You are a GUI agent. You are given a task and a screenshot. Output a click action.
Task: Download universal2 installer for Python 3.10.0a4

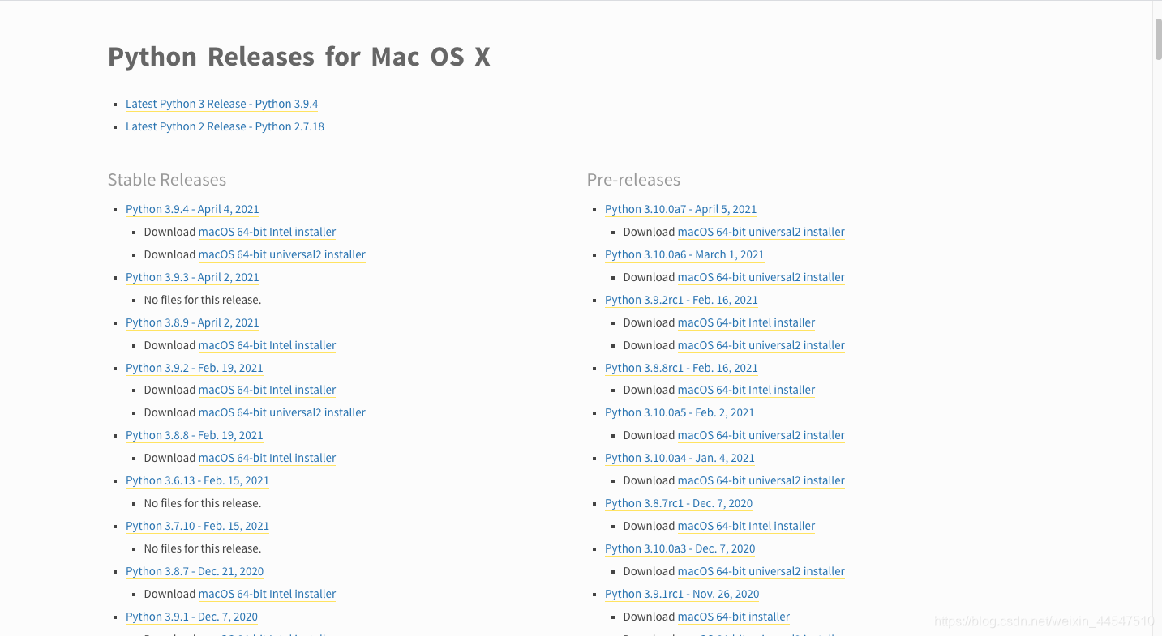761,480
